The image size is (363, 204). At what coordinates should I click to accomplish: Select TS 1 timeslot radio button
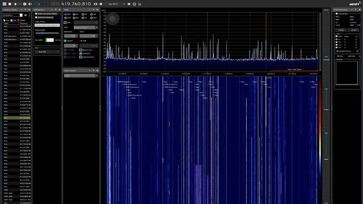[x=336, y=40]
